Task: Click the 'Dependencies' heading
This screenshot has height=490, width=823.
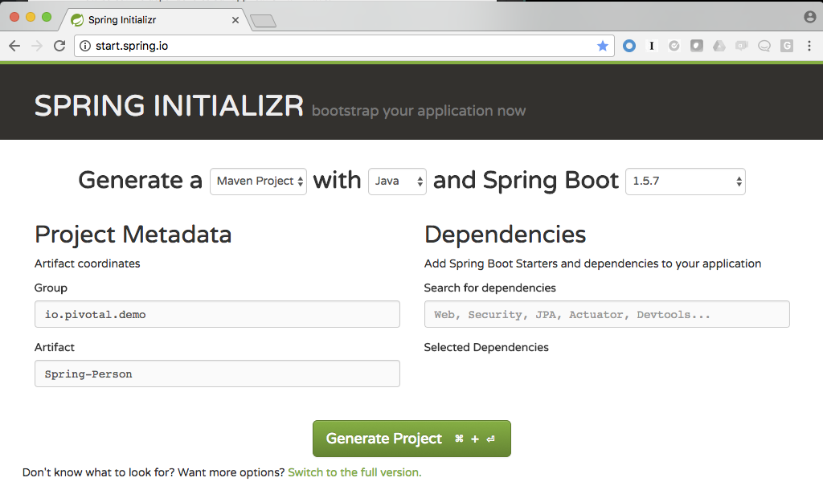Action: pyautogui.click(x=505, y=235)
